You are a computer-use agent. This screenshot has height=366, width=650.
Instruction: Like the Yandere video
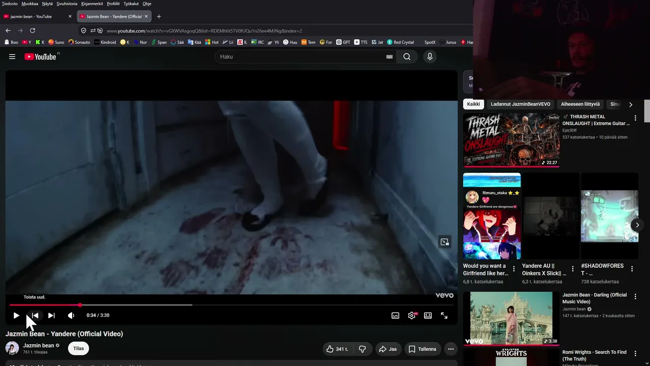coord(338,349)
